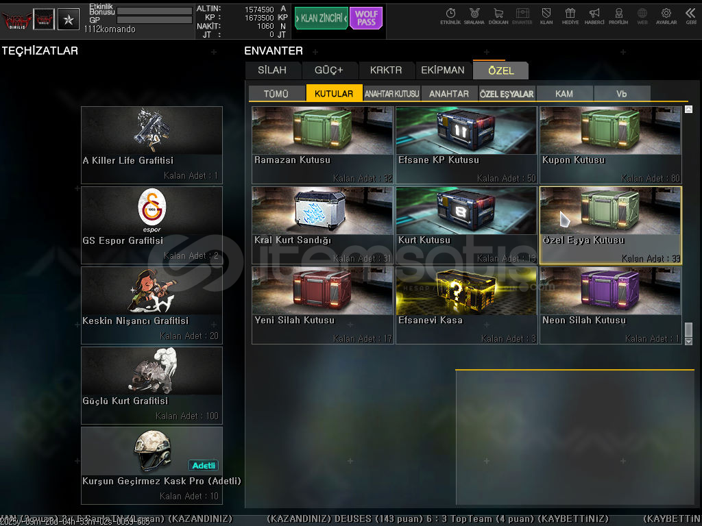The height and width of the screenshot is (526, 702).
Task: Open the ÖZEL EŞYALAR sub-tab
Action: (x=507, y=93)
